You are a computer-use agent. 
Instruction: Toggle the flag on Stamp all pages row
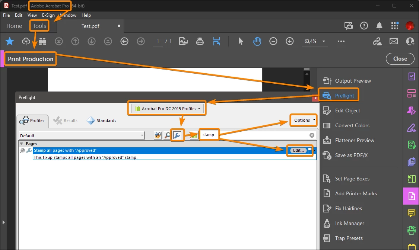(310, 150)
